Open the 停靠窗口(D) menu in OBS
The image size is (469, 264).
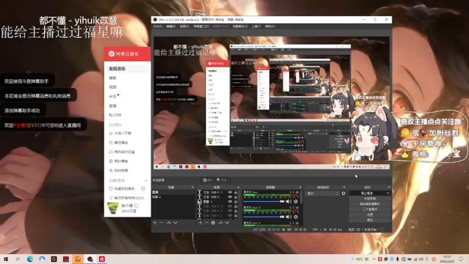(201, 26)
